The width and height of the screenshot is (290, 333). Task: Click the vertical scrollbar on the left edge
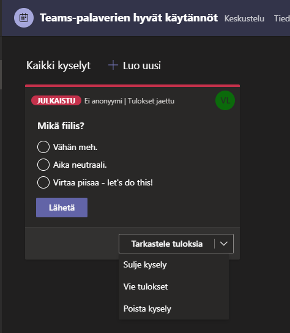pyautogui.click(x=1, y=74)
